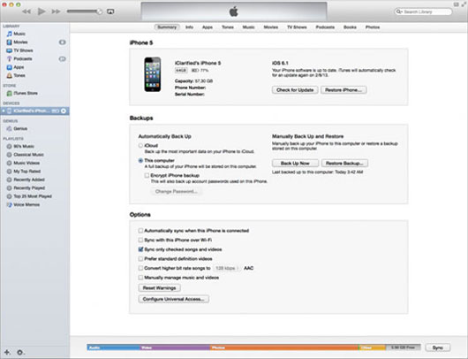Click the rewind previous track button
The width and height of the screenshot is (468, 359).
(x=26, y=11)
